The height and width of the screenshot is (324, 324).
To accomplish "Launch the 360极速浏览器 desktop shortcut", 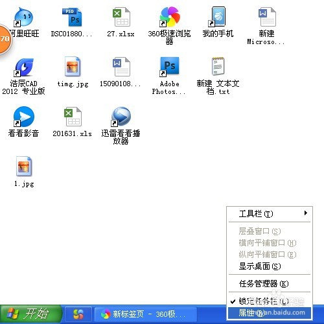I will click(x=170, y=17).
